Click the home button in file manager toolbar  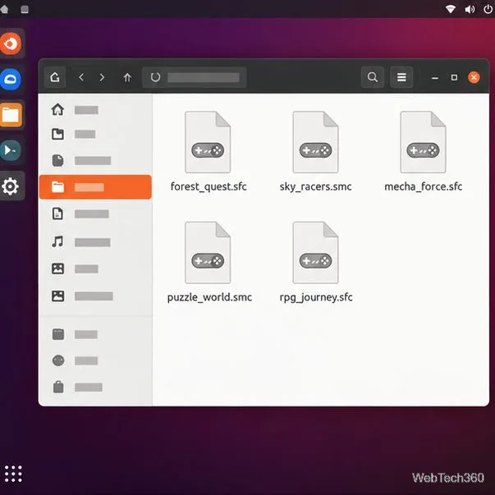click(x=55, y=77)
